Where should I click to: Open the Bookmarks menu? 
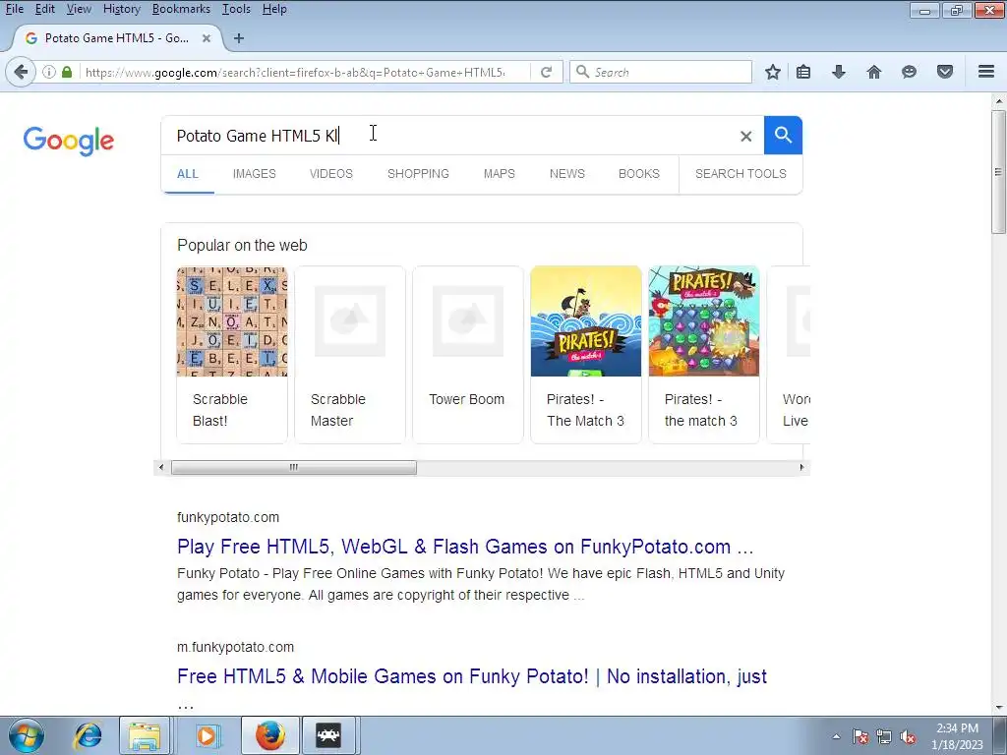coord(181,9)
